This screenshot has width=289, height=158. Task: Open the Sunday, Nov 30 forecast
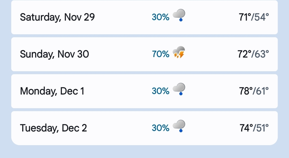point(54,54)
